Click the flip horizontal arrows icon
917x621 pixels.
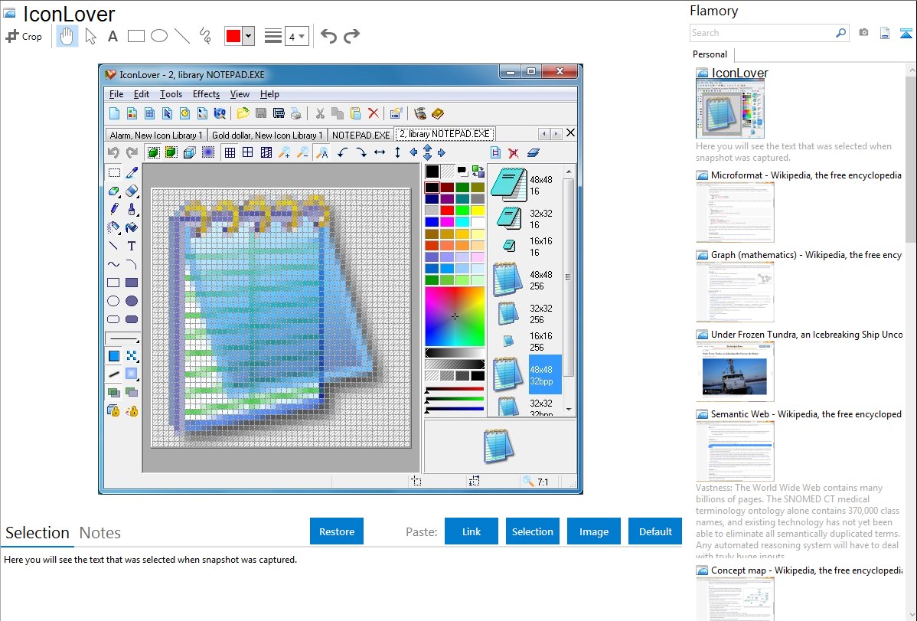click(x=380, y=153)
